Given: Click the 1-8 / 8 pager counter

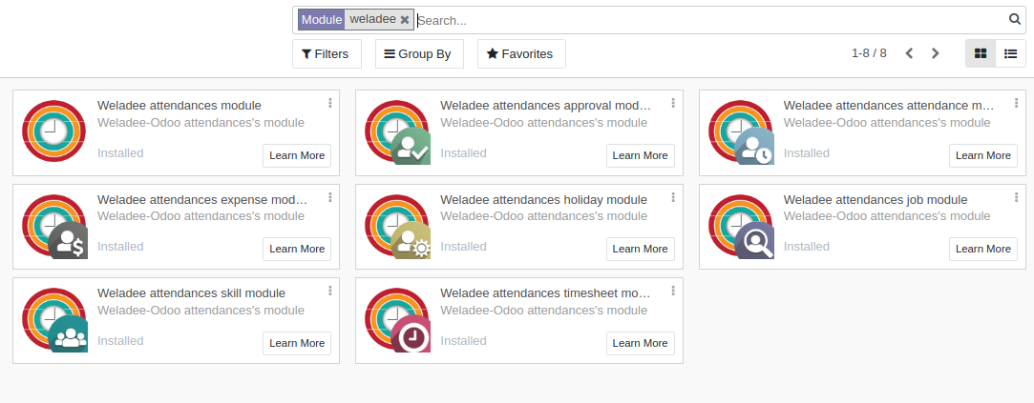Looking at the screenshot, I should tap(869, 53).
